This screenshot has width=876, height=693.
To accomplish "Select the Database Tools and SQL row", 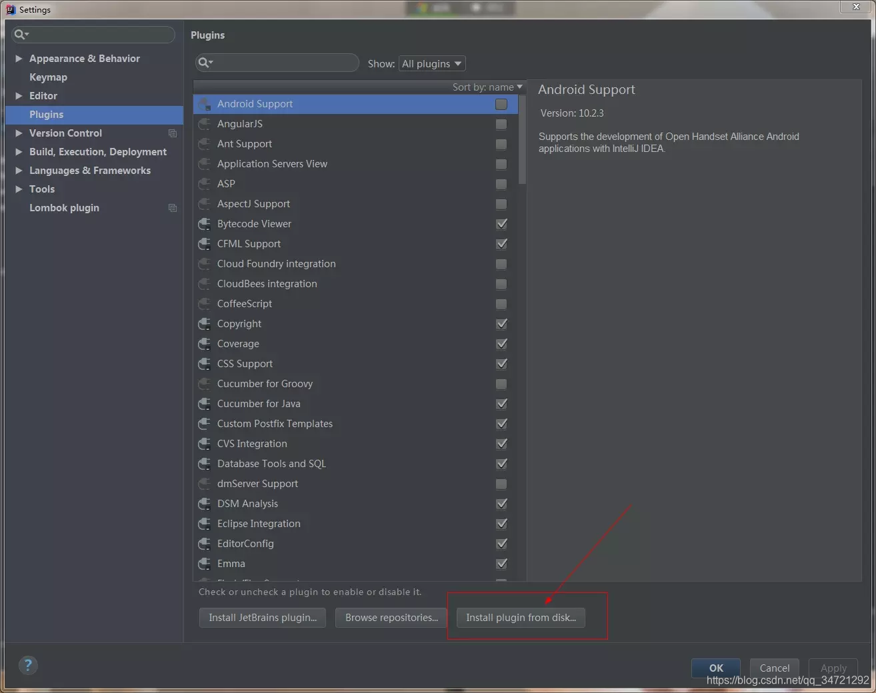I will point(356,464).
